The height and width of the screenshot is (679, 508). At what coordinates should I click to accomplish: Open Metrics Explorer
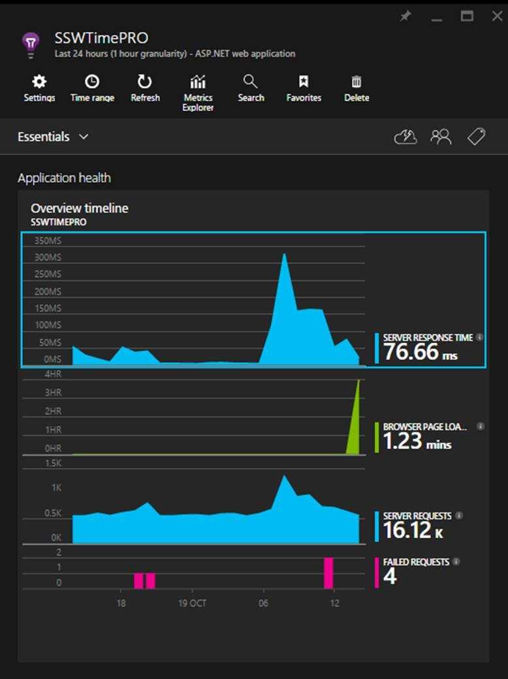tap(198, 82)
